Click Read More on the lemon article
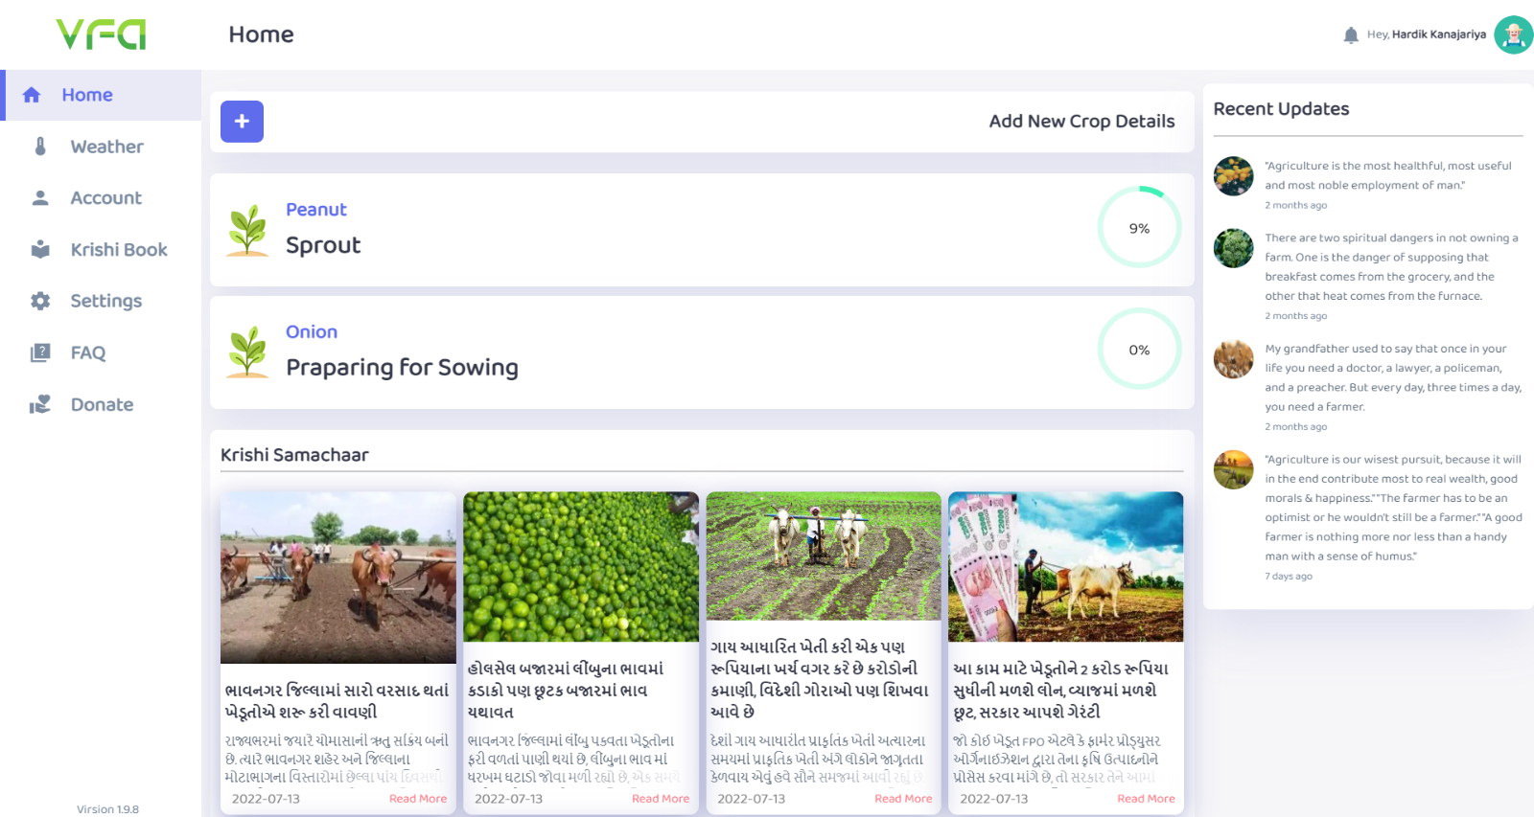1534x817 pixels. tap(660, 799)
